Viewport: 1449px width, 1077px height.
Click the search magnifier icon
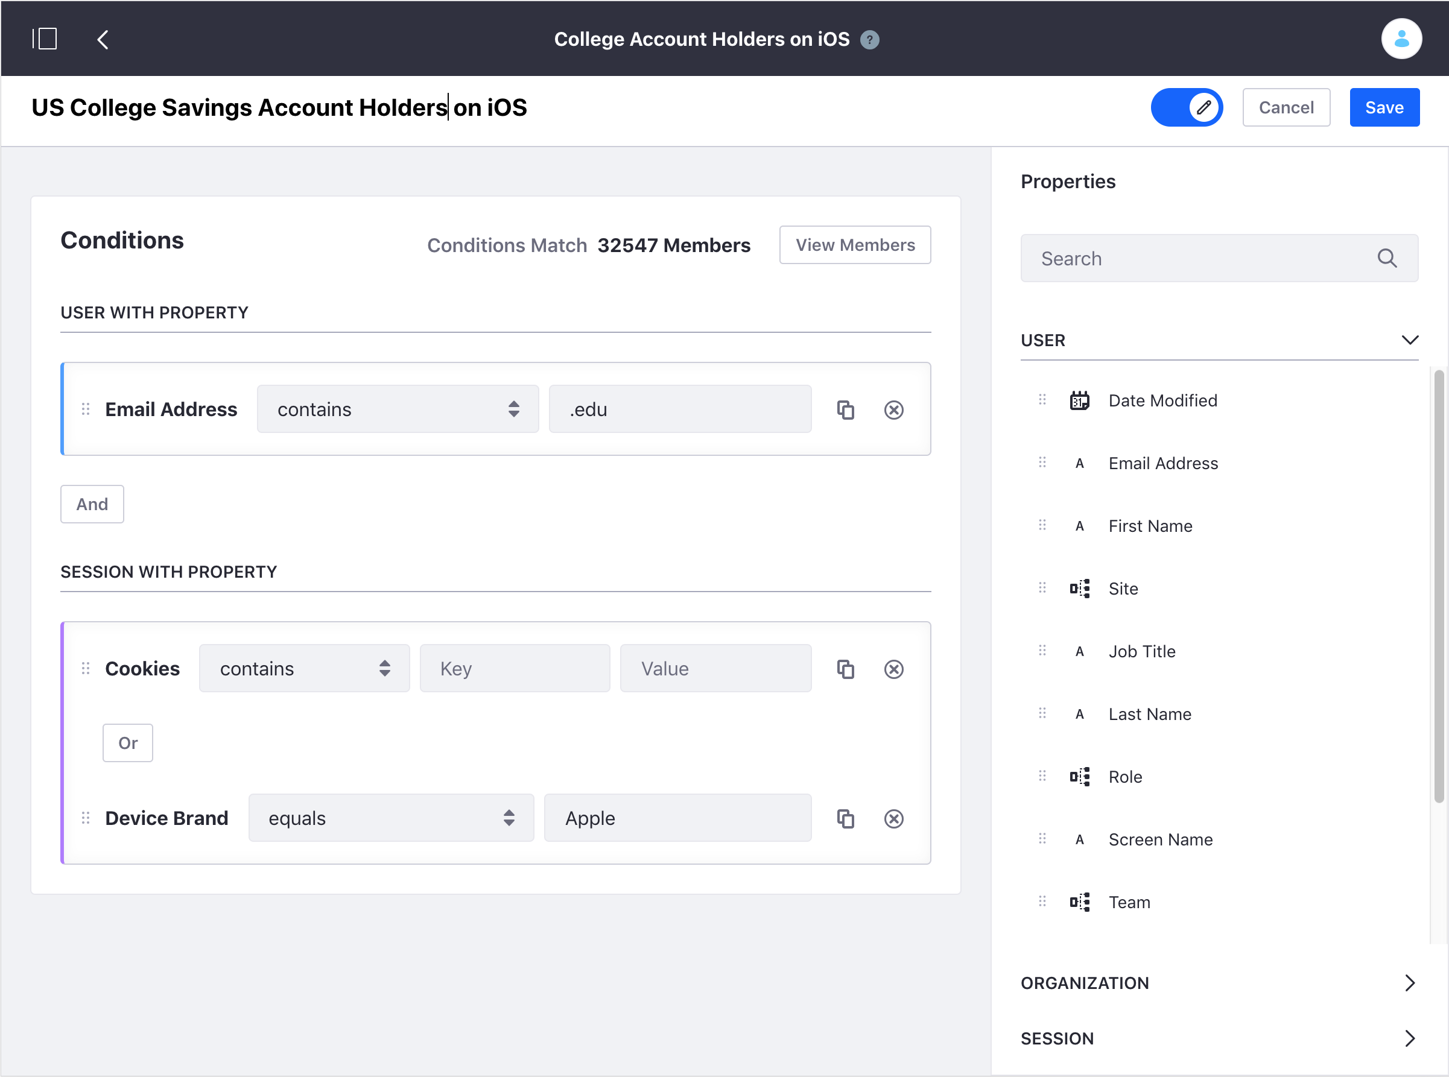1386,258
